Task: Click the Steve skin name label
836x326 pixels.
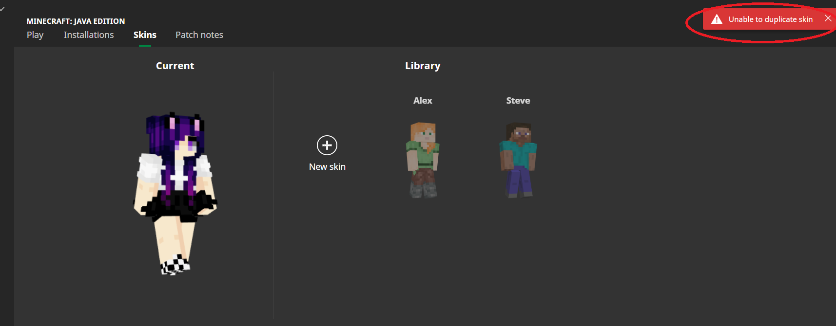Action: point(518,101)
